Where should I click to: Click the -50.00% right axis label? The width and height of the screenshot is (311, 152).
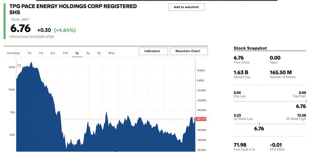point(201,130)
